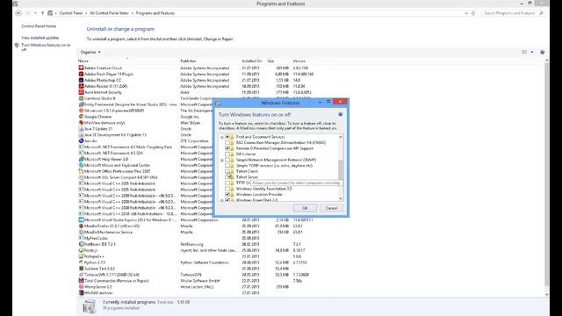Open help in the Windows Features dialog
This screenshot has width=562, height=316.
pos(340,114)
